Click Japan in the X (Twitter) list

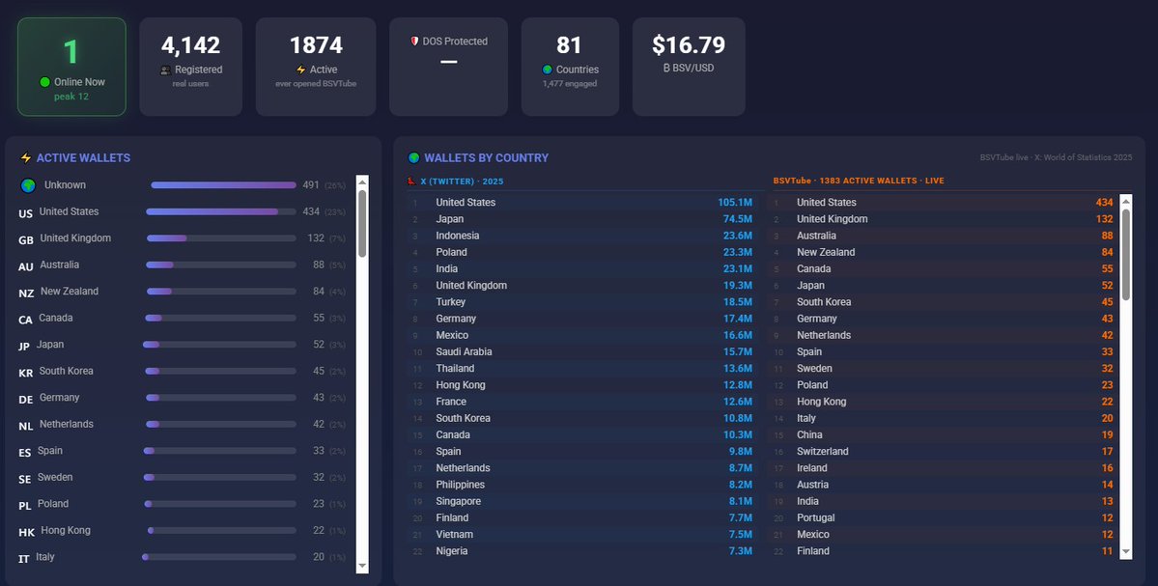[x=450, y=219]
